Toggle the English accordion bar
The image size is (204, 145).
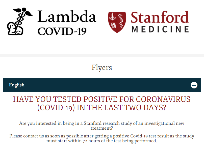point(101,85)
